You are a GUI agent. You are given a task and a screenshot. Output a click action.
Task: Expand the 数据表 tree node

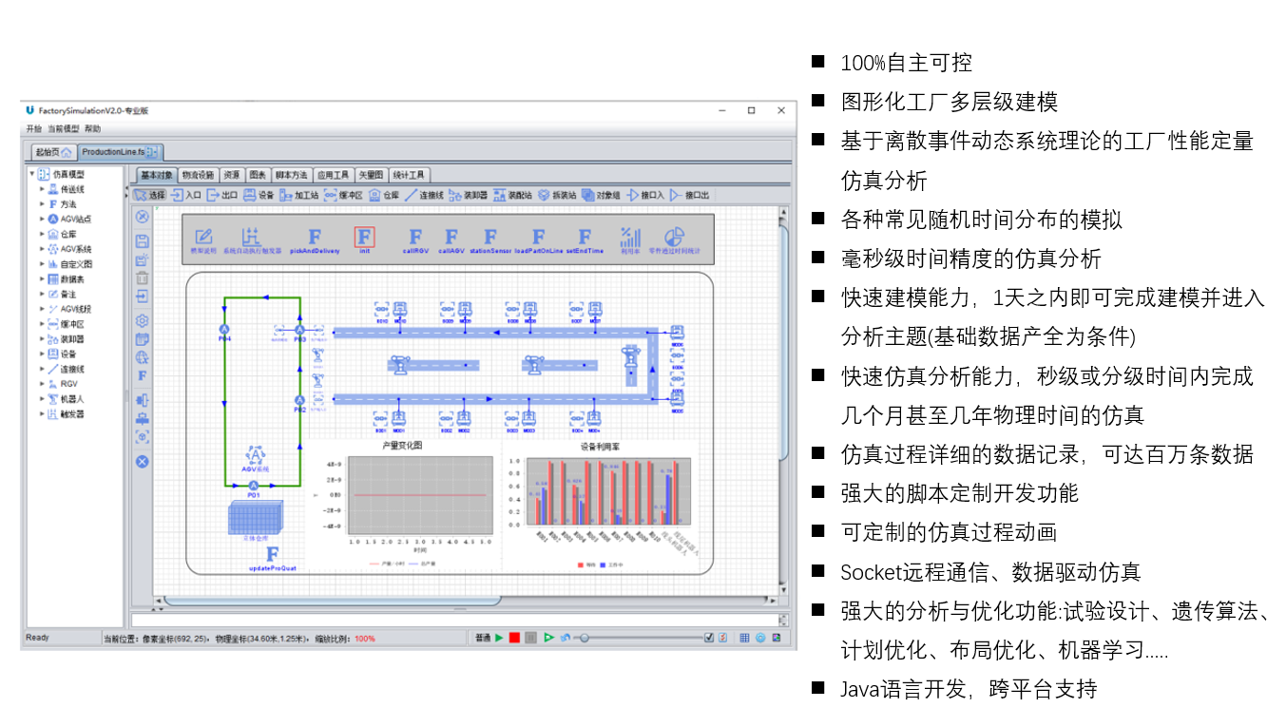[42, 279]
